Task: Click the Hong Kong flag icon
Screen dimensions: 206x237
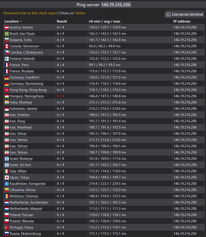Action: pyautogui.click(x=7, y=90)
